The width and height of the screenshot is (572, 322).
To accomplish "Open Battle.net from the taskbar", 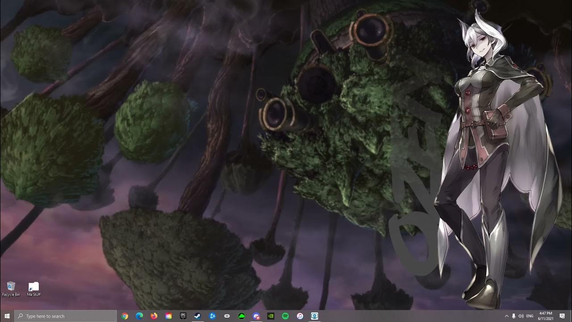I will 212,316.
